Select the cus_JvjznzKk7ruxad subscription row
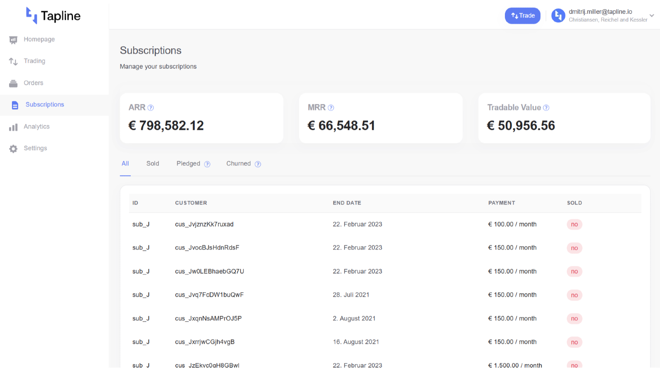This screenshot has width=660, height=371. pos(204,224)
